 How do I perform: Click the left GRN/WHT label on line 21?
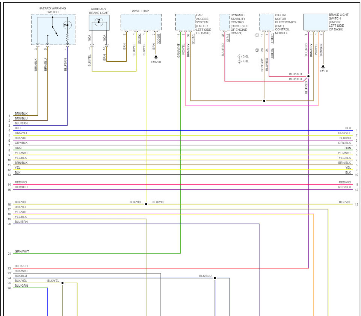coord(22,251)
